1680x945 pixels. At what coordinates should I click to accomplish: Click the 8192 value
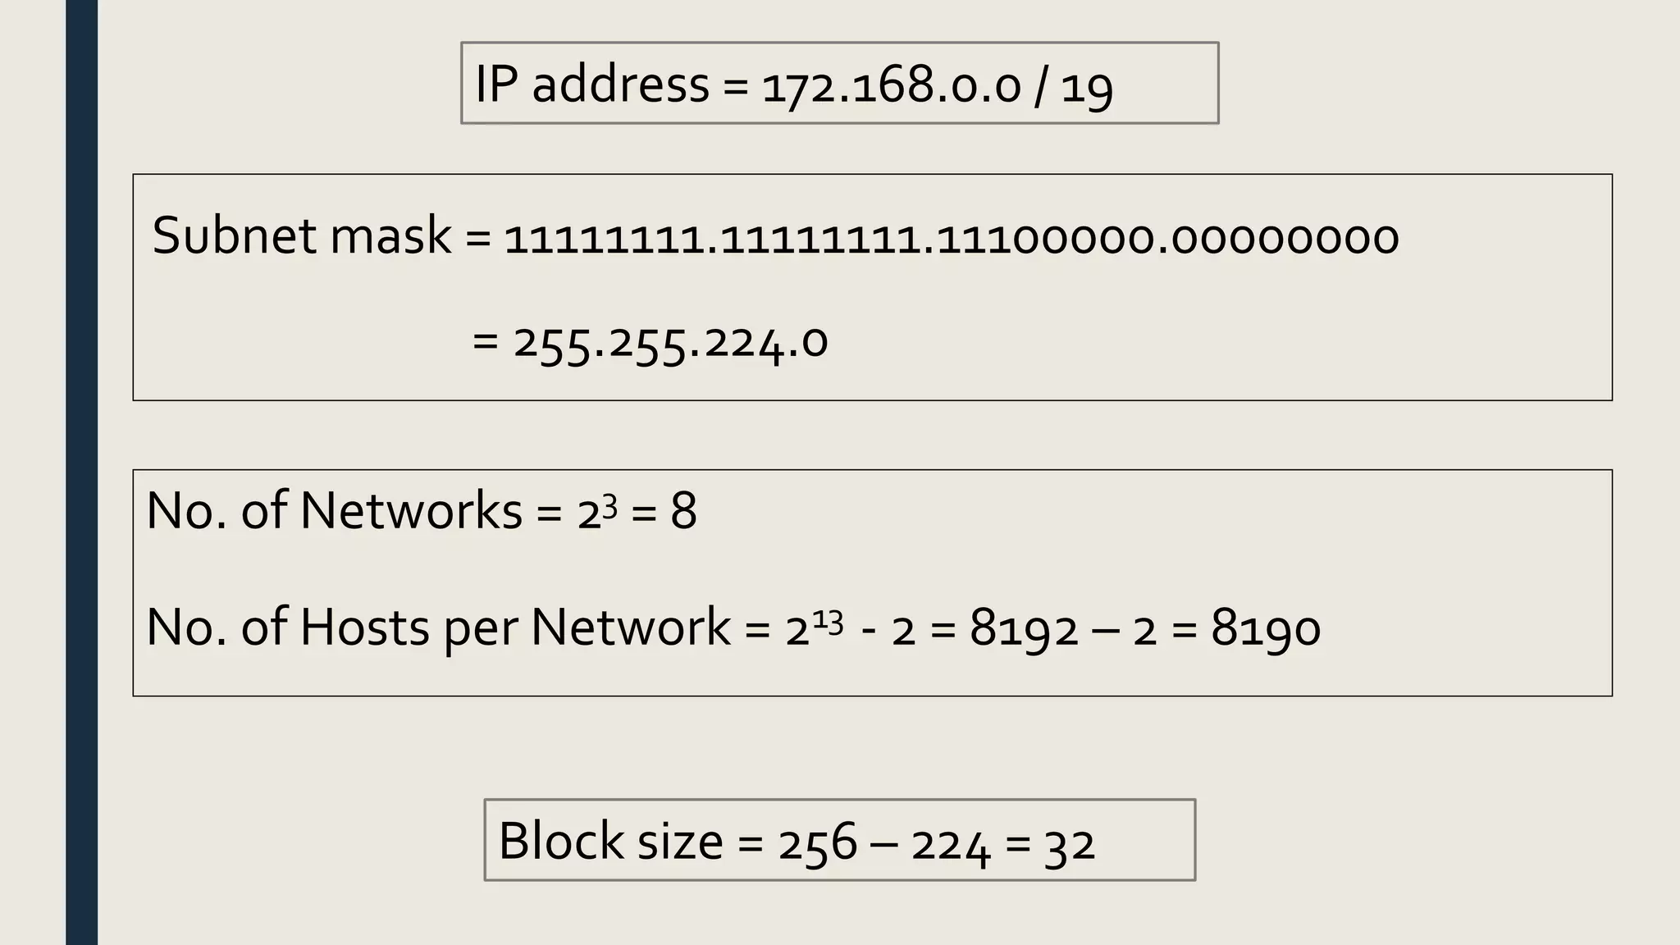(1023, 629)
